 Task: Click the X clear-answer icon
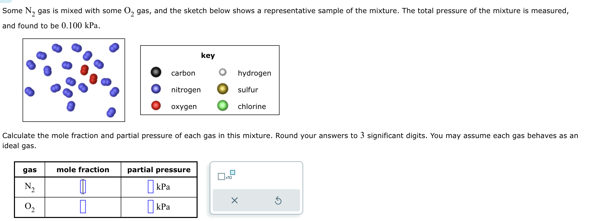(235, 200)
